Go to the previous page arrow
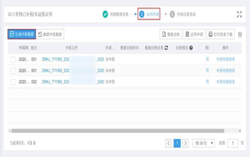The image size is (250, 157). click(169, 143)
